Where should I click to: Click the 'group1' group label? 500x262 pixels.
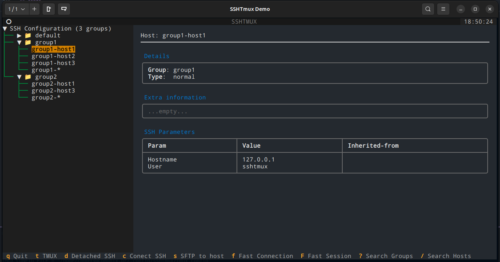46,42
